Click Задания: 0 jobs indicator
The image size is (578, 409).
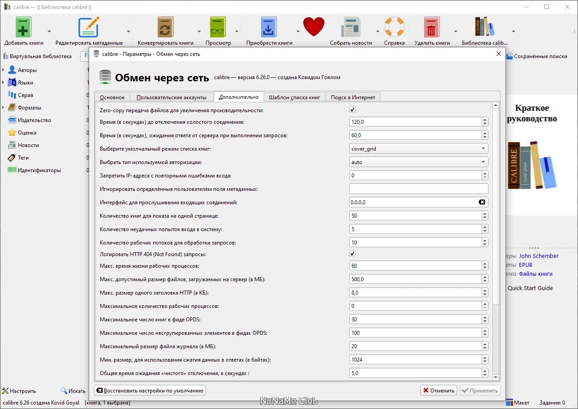(552, 402)
